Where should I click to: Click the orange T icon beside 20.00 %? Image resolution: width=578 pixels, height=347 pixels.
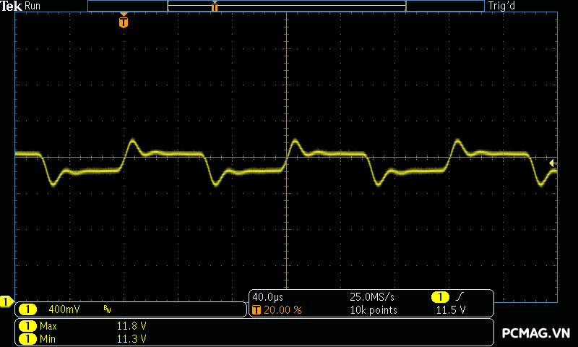point(256,309)
